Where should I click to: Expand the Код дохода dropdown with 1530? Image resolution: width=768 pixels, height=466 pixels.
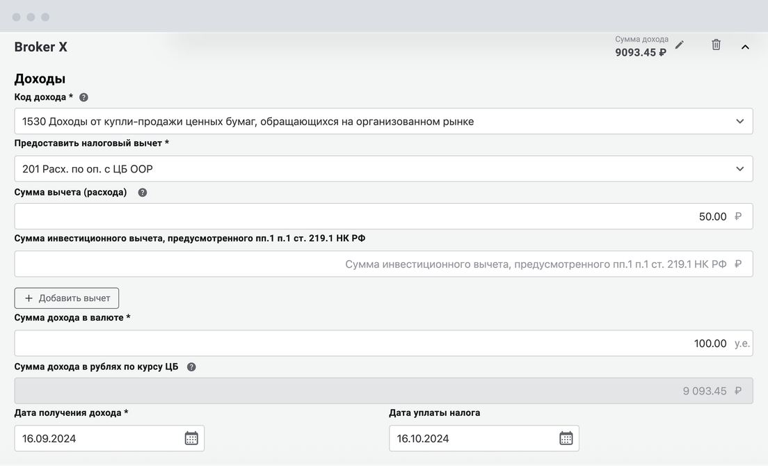click(x=383, y=121)
